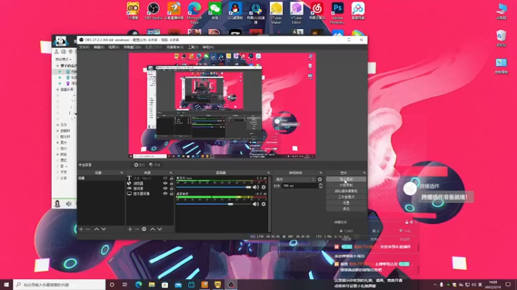Image resolution: width=517 pixels, height=290 pixels.
Task: Add a new source with plus icon
Action: coord(130,229)
